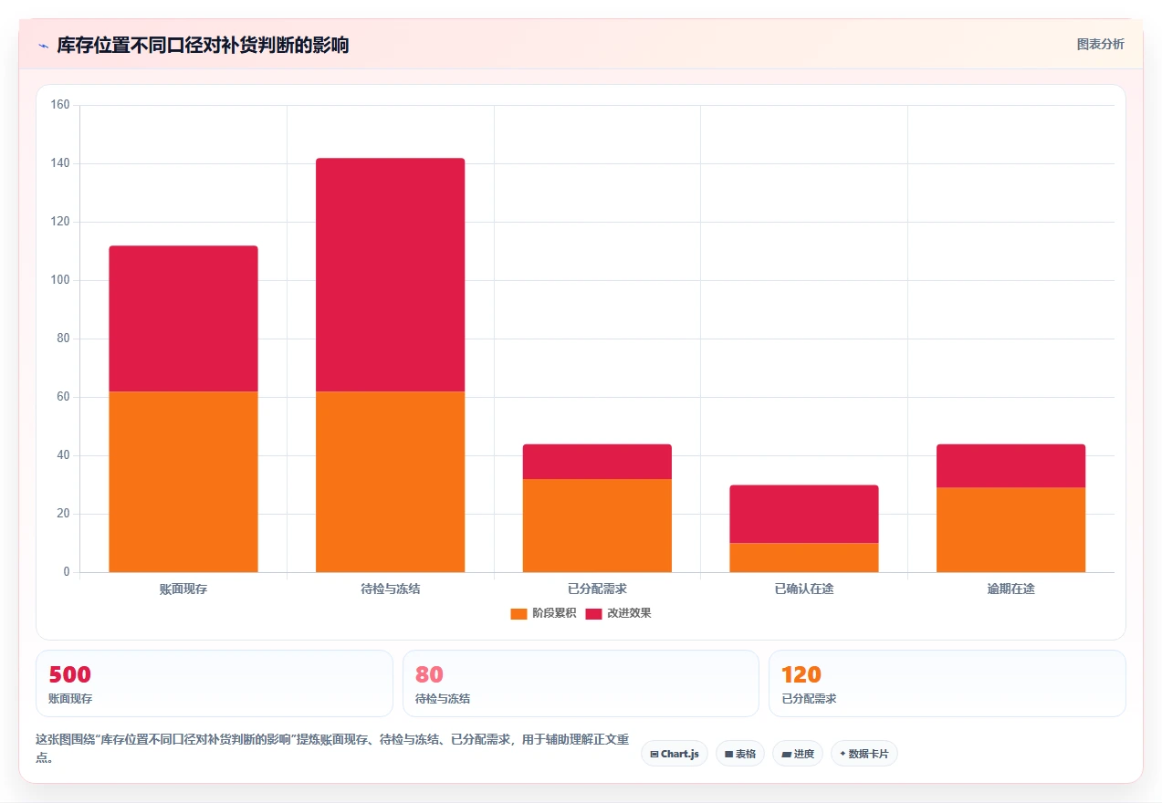Click the red segment of 已分配需求 bar
Screen dimensions: 1162x803
click(x=597, y=462)
